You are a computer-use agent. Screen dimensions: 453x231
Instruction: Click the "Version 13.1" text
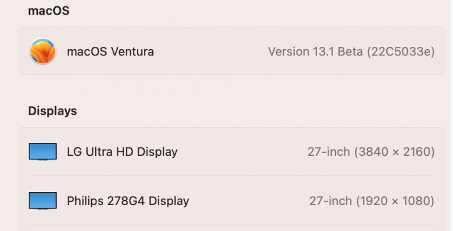tap(301, 51)
